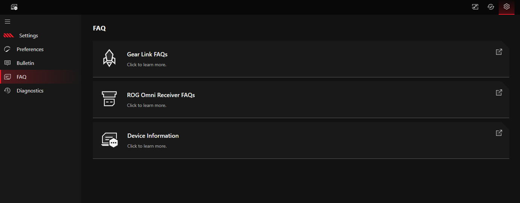The width and height of the screenshot is (520, 203).
Task: Open Device Information external link icon
Action: pyautogui.click(x=499, y=133)
